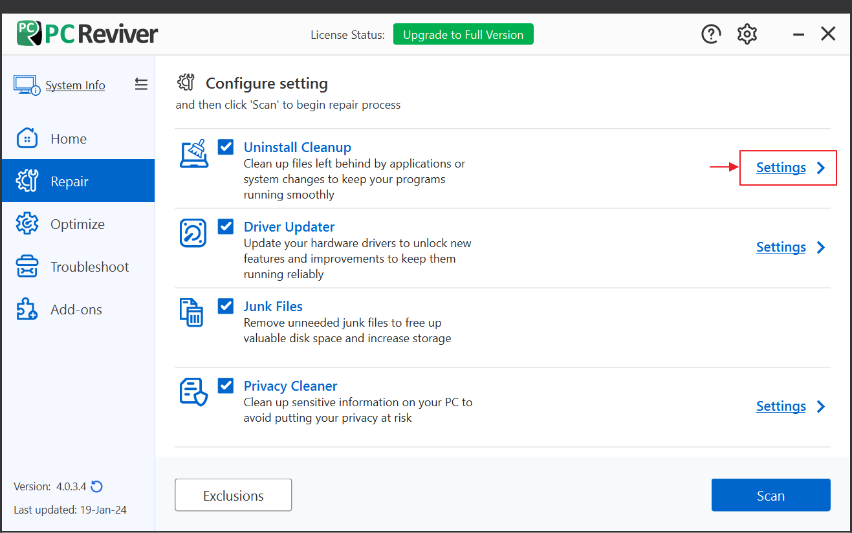The image size is (852, 533).
Task: Click the Exclusions button
Action: tap(234, 495)
